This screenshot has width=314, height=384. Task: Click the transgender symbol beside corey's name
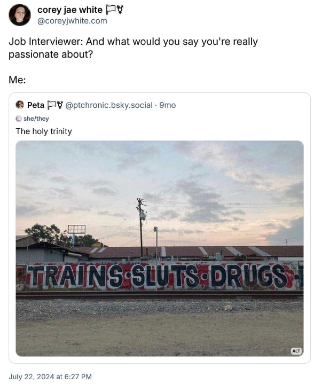[x=120, y=10]
